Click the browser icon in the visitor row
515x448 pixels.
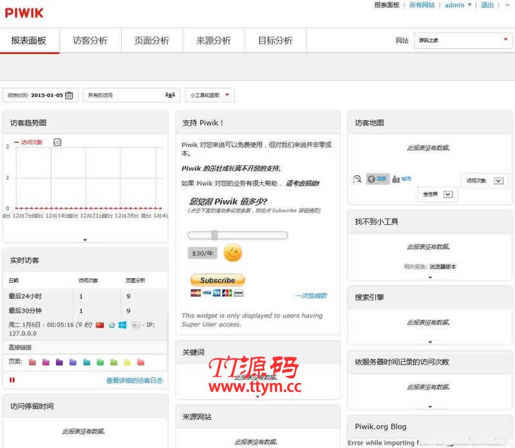click(x=112, y=325)
